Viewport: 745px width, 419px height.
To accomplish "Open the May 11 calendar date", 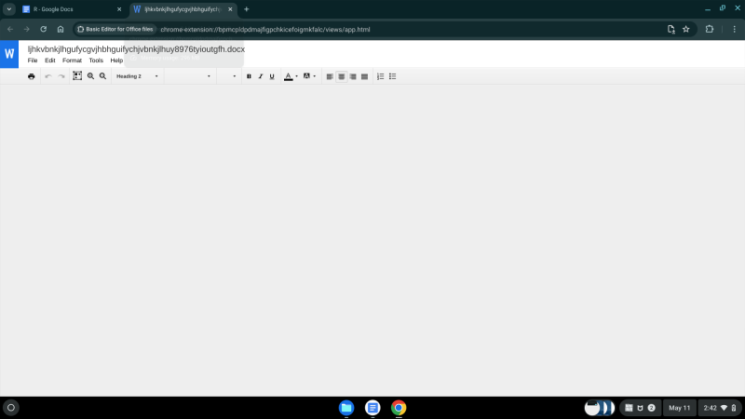I will pyautogui.click(x=680, y=408).
